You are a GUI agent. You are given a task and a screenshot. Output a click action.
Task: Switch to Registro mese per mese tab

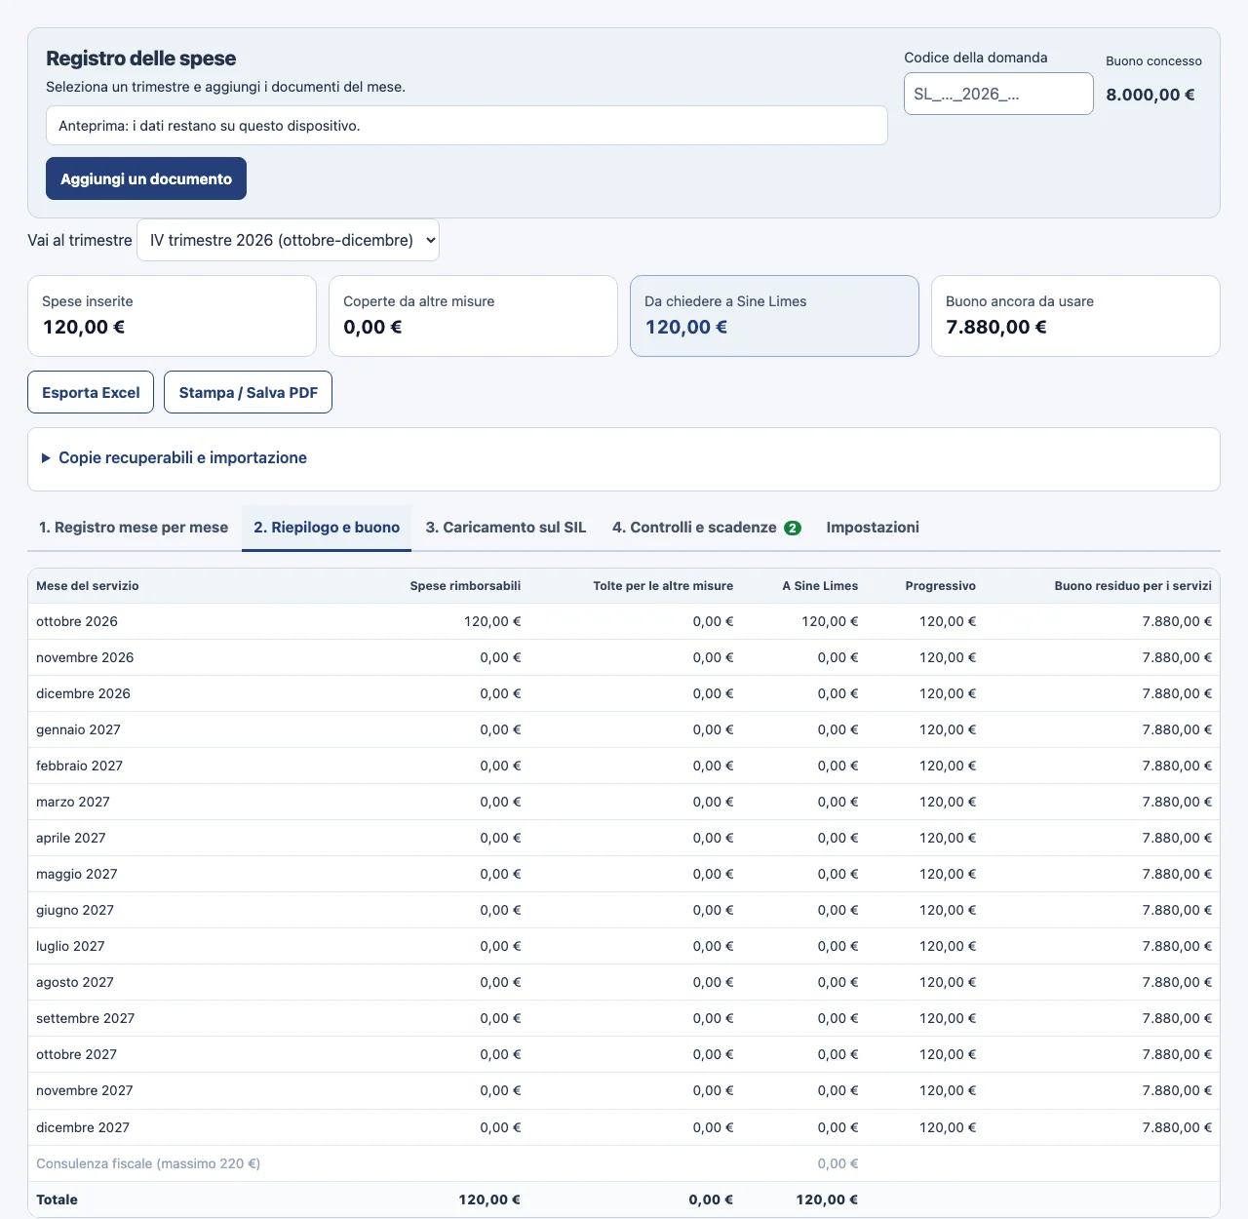click(x=134, y=528)
